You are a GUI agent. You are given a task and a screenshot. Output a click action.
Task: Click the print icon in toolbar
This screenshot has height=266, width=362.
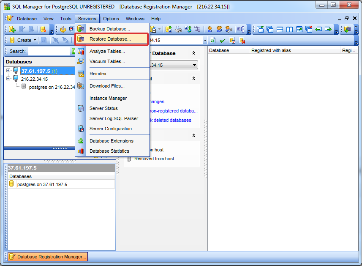[x=178, y=29]
